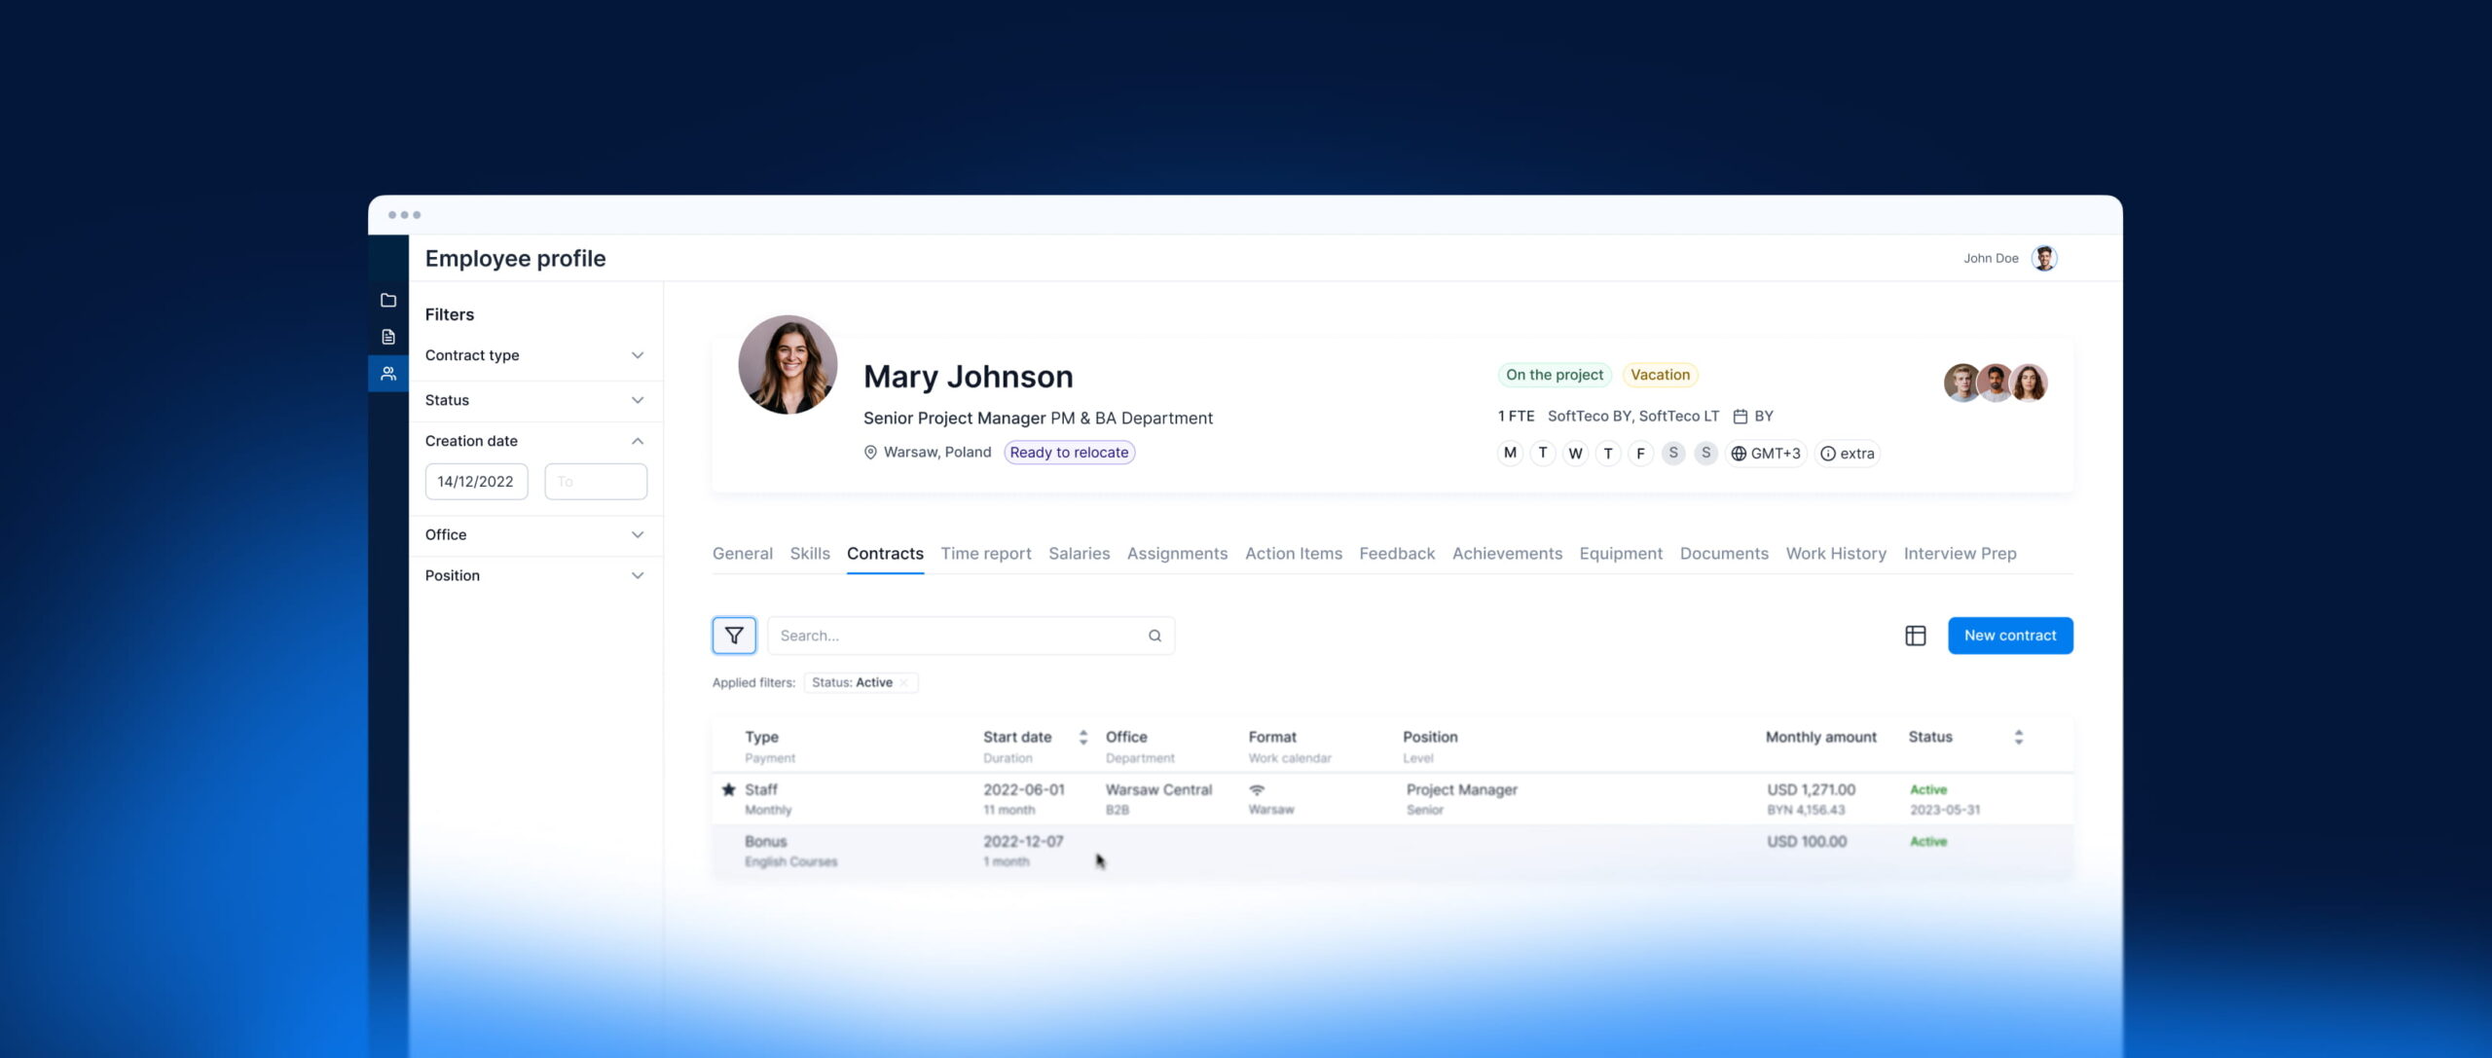Toggle the greyed Saturday S day chip

[1673, 454]
